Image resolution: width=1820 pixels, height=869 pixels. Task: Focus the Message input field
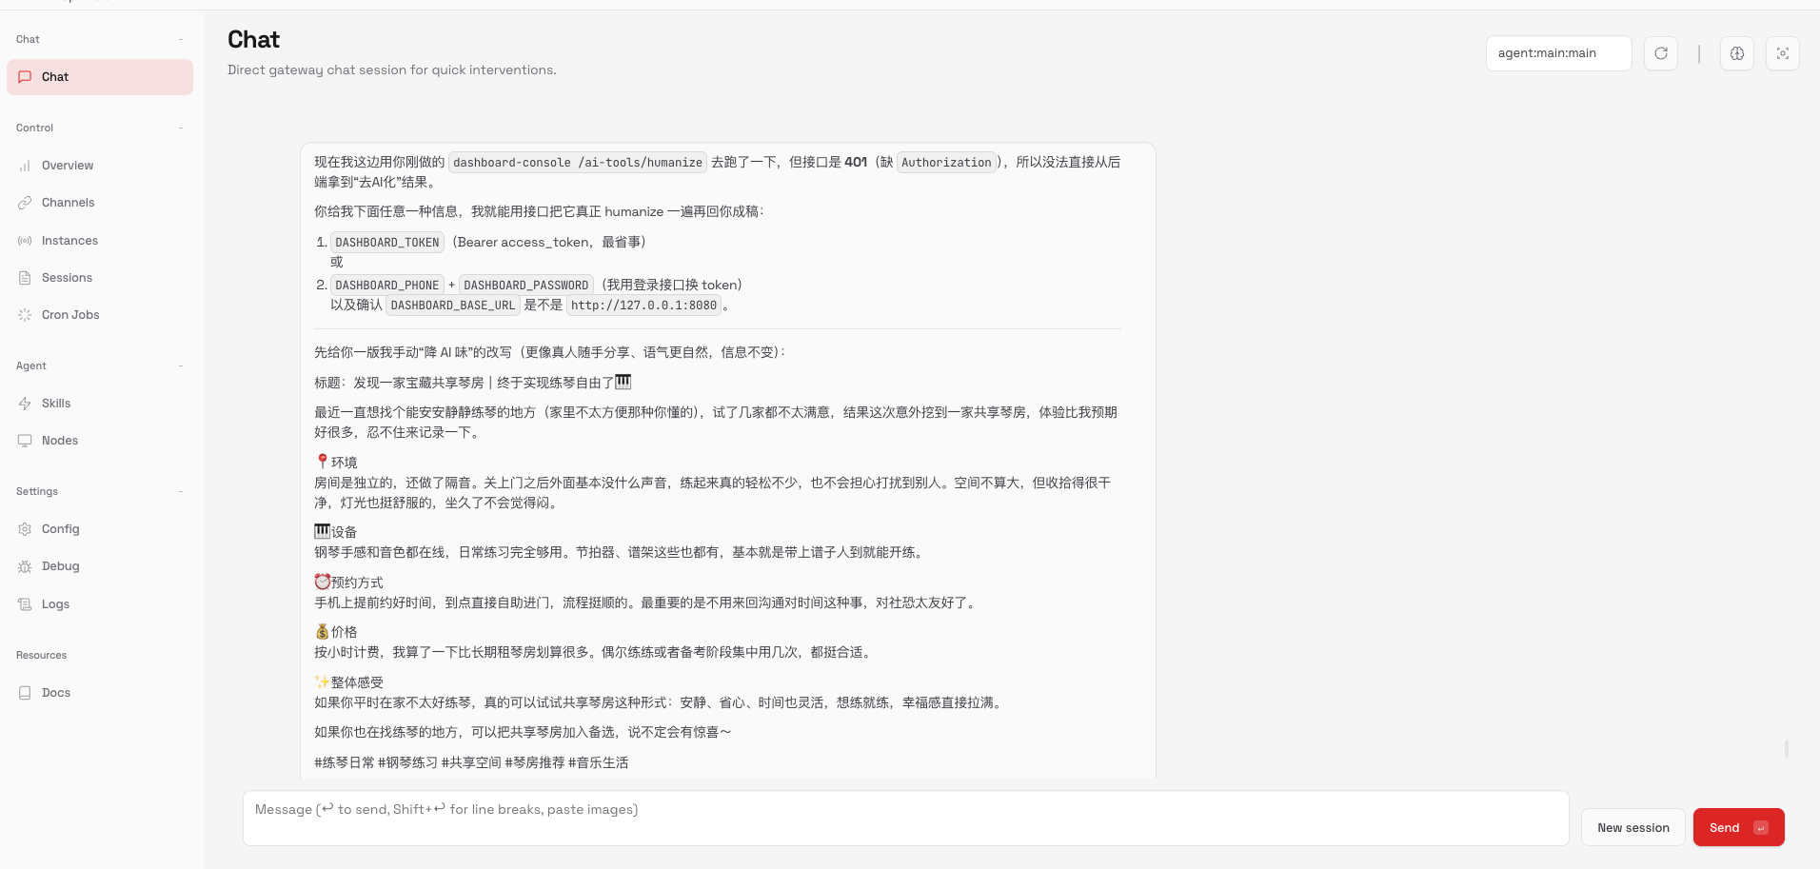tap(905, 819)
